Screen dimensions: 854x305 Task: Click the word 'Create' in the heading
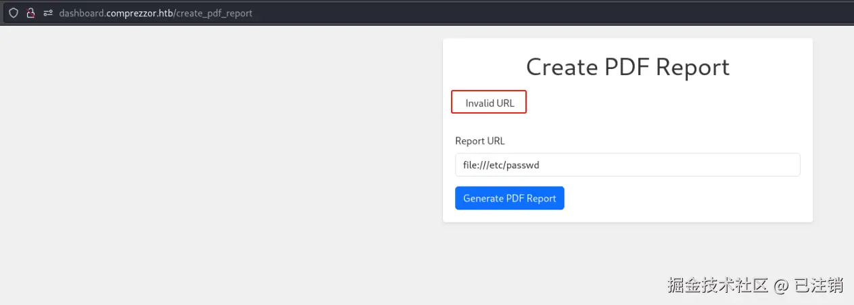point(562,67)
